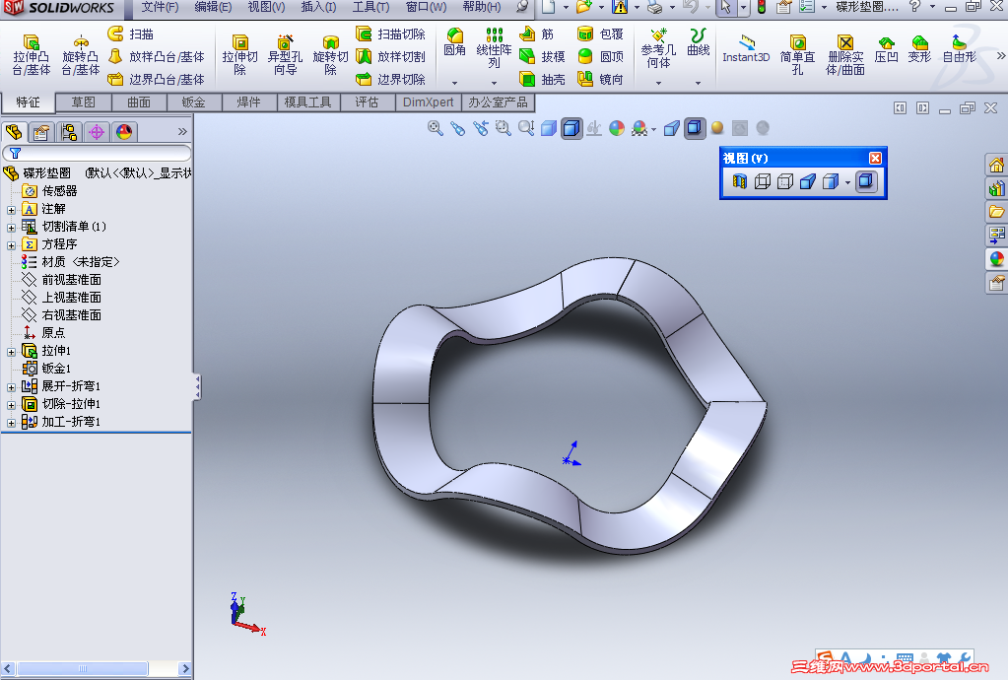Open the 文件(F) menu
This screenshot has height=680, width=1008.
click(x=160, y=7)
